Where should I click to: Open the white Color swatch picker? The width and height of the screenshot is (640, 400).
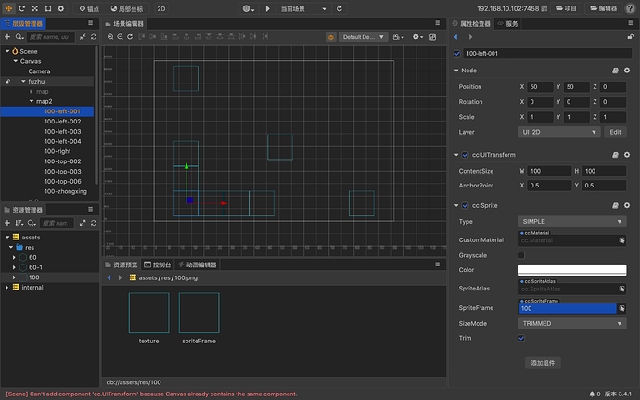571,270
